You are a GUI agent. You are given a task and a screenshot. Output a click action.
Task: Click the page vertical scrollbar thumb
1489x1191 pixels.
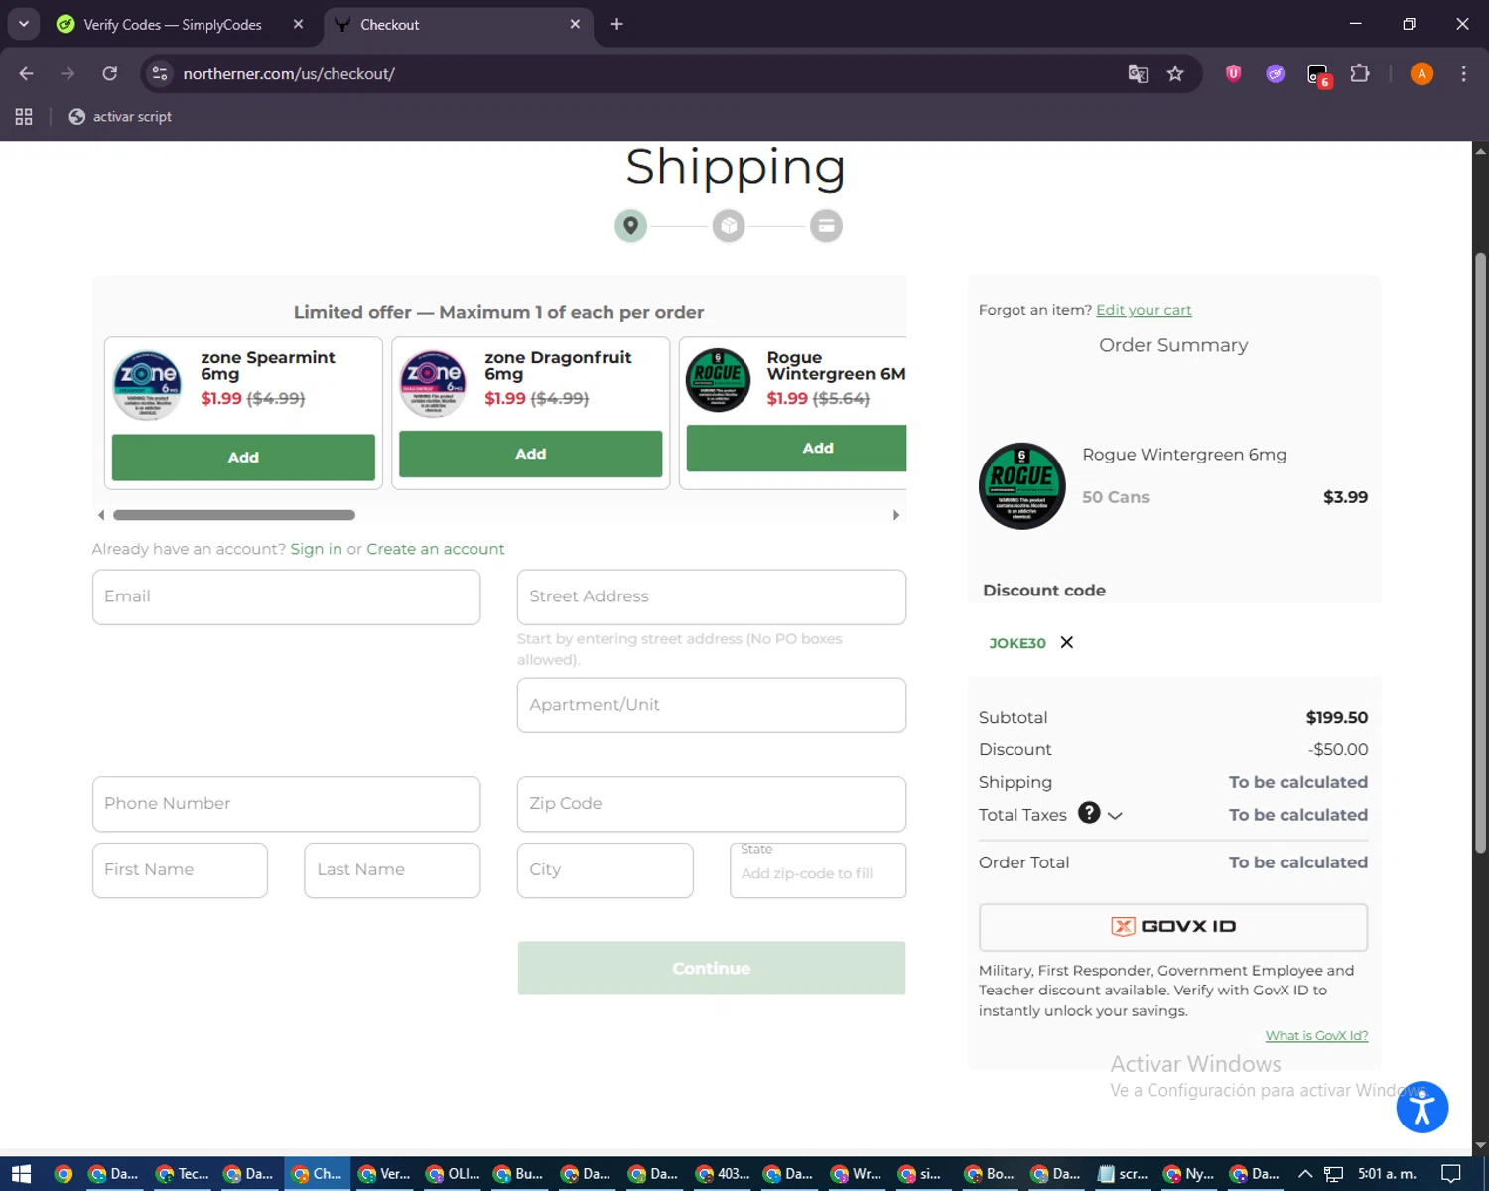coord(1480,552)
